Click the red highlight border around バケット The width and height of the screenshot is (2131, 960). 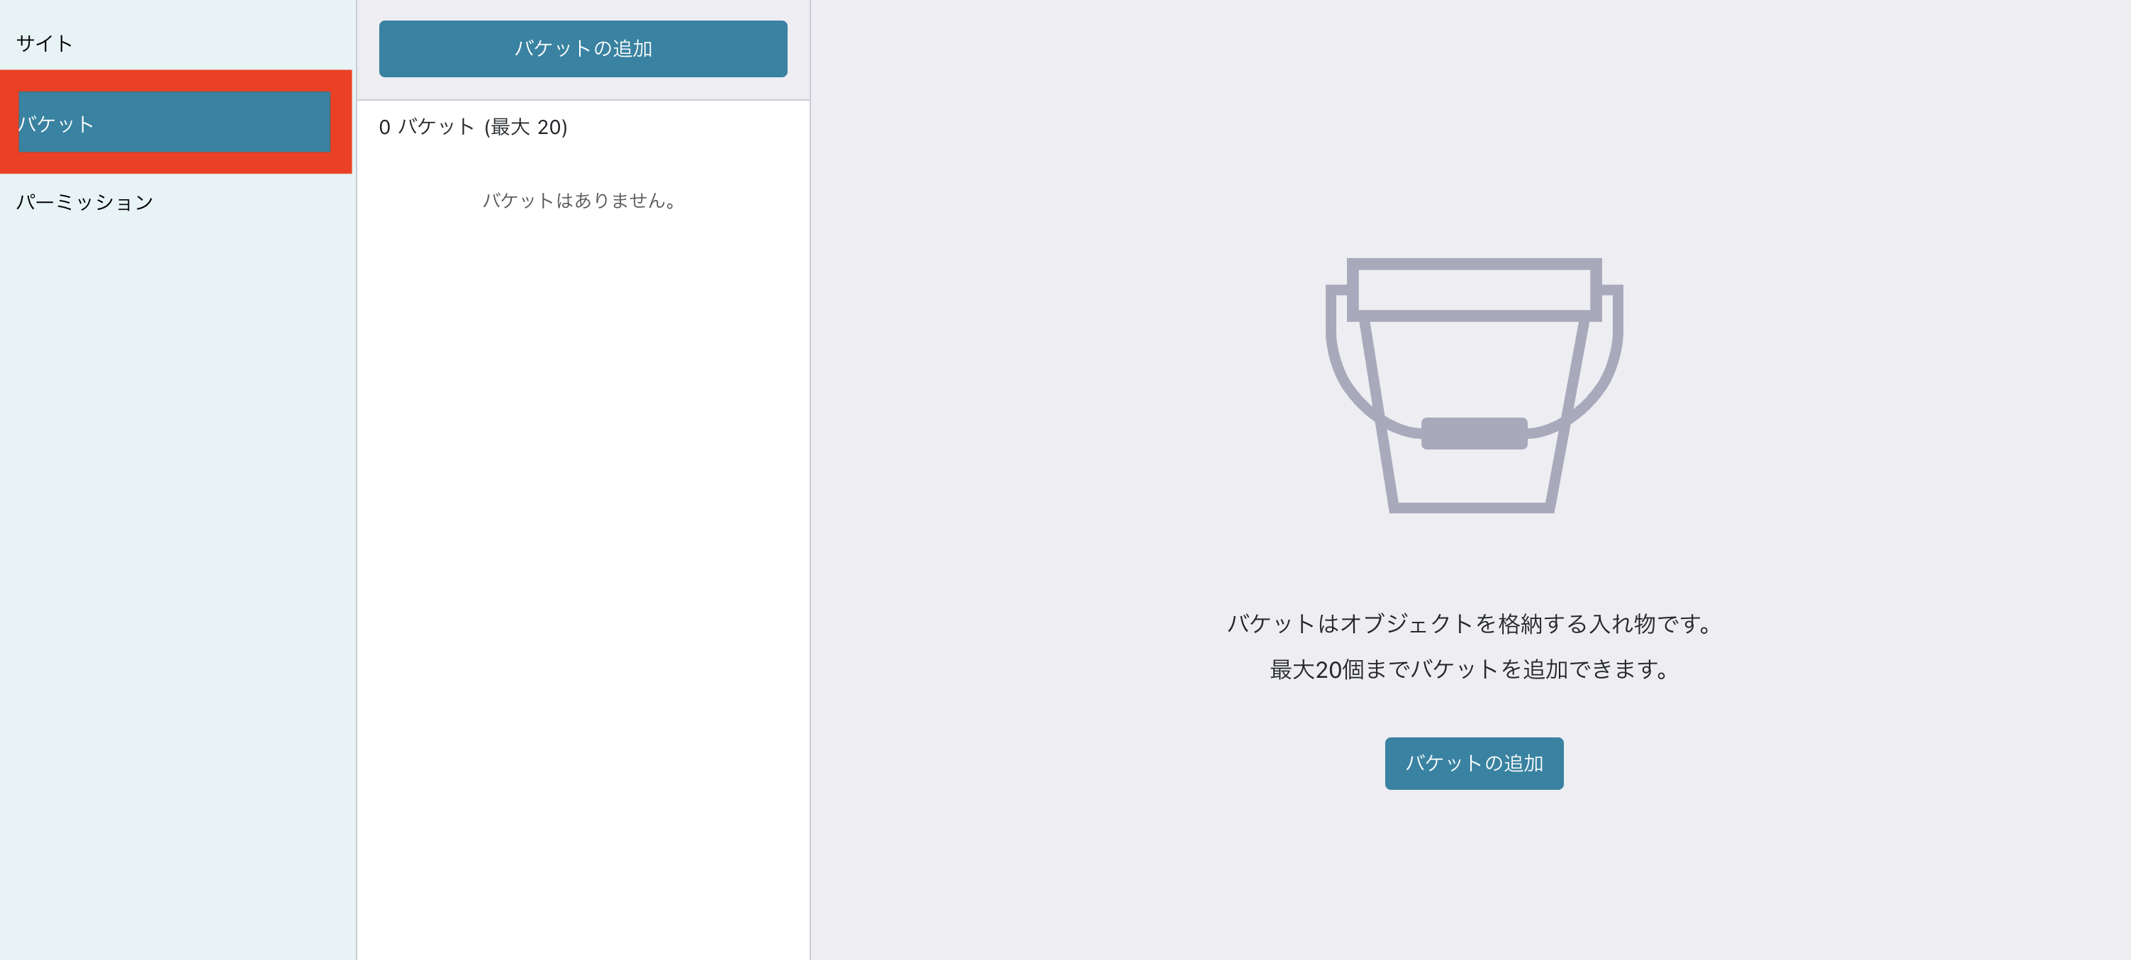pyautogui.click(x=175, y=80)
